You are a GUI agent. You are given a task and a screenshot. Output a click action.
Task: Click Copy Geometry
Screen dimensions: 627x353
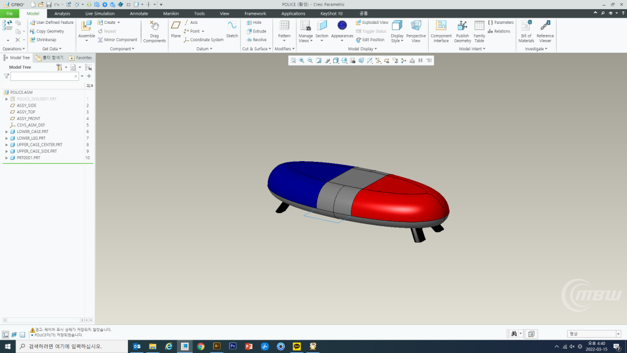tap(47, 31)
